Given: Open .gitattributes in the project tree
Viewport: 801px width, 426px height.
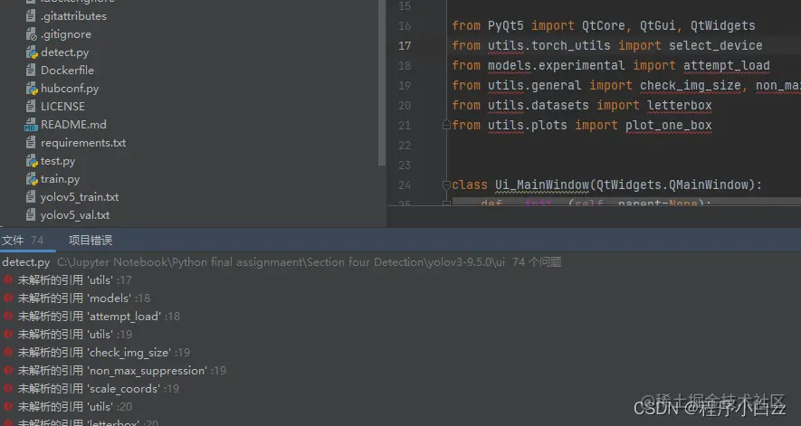Looking at the screenshot, I should (x=73, y=16).
